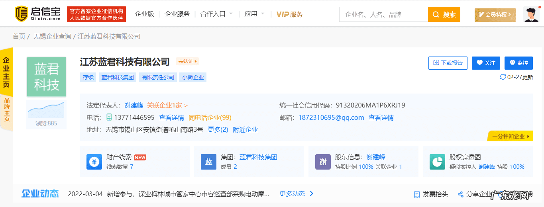Click the 下载报告 button
The width and height of the screenshot is (544, 207).
448,63
